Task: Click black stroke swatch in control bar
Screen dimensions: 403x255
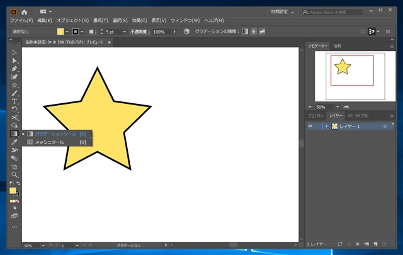Action: click(76, 31)
